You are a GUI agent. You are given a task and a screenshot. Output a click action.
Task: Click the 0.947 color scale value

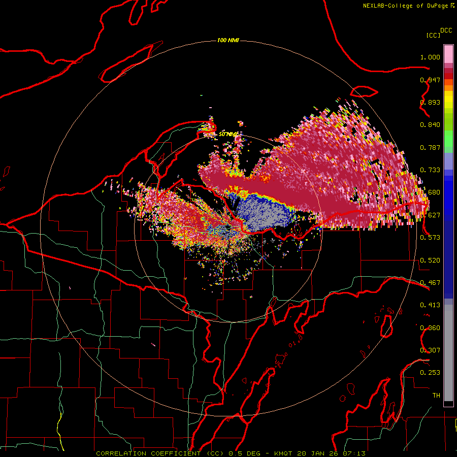430,80
